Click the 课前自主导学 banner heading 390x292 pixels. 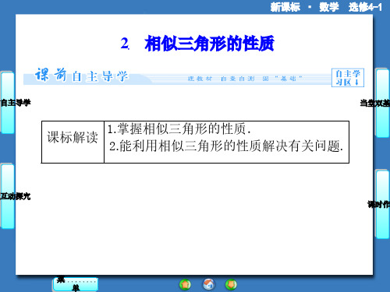(x=81, y=76)
